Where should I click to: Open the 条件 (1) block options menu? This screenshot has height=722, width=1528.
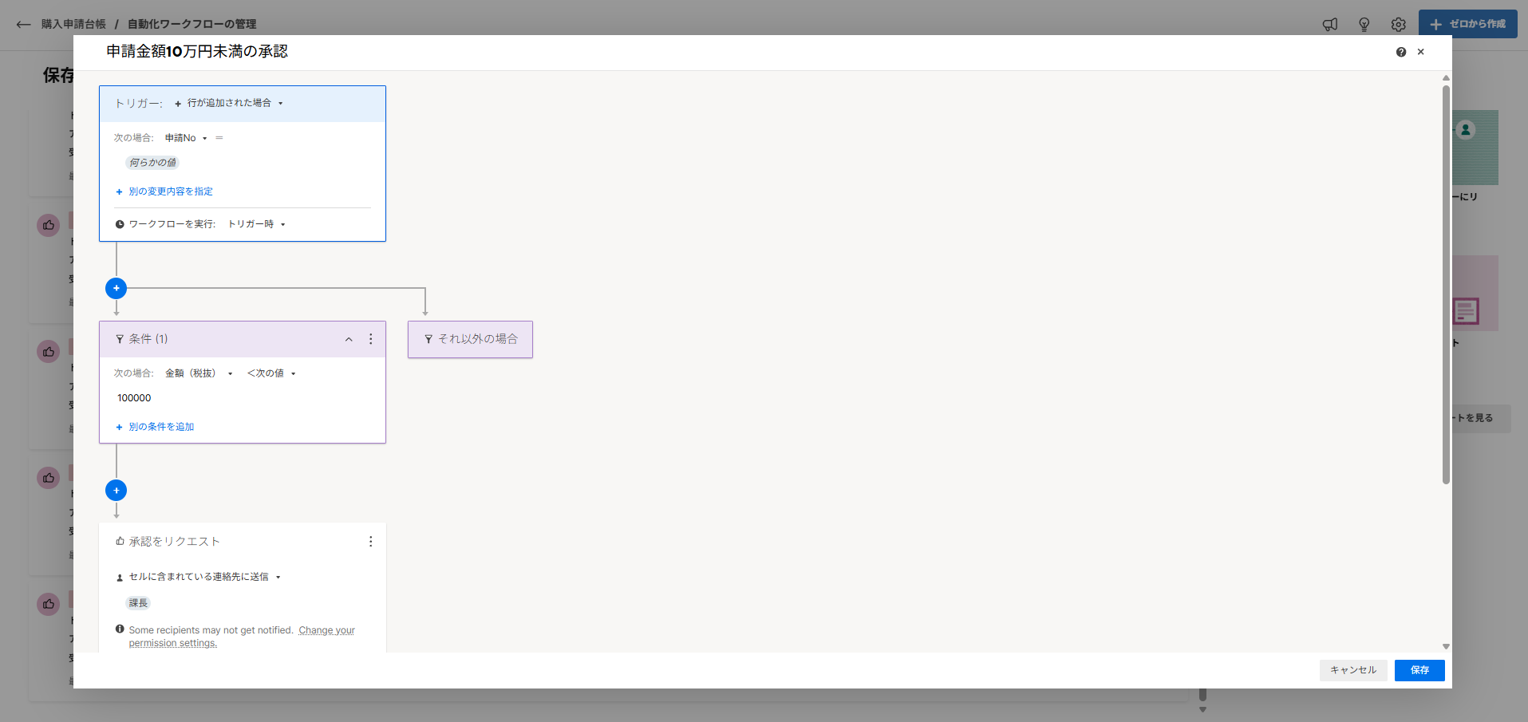371,339
